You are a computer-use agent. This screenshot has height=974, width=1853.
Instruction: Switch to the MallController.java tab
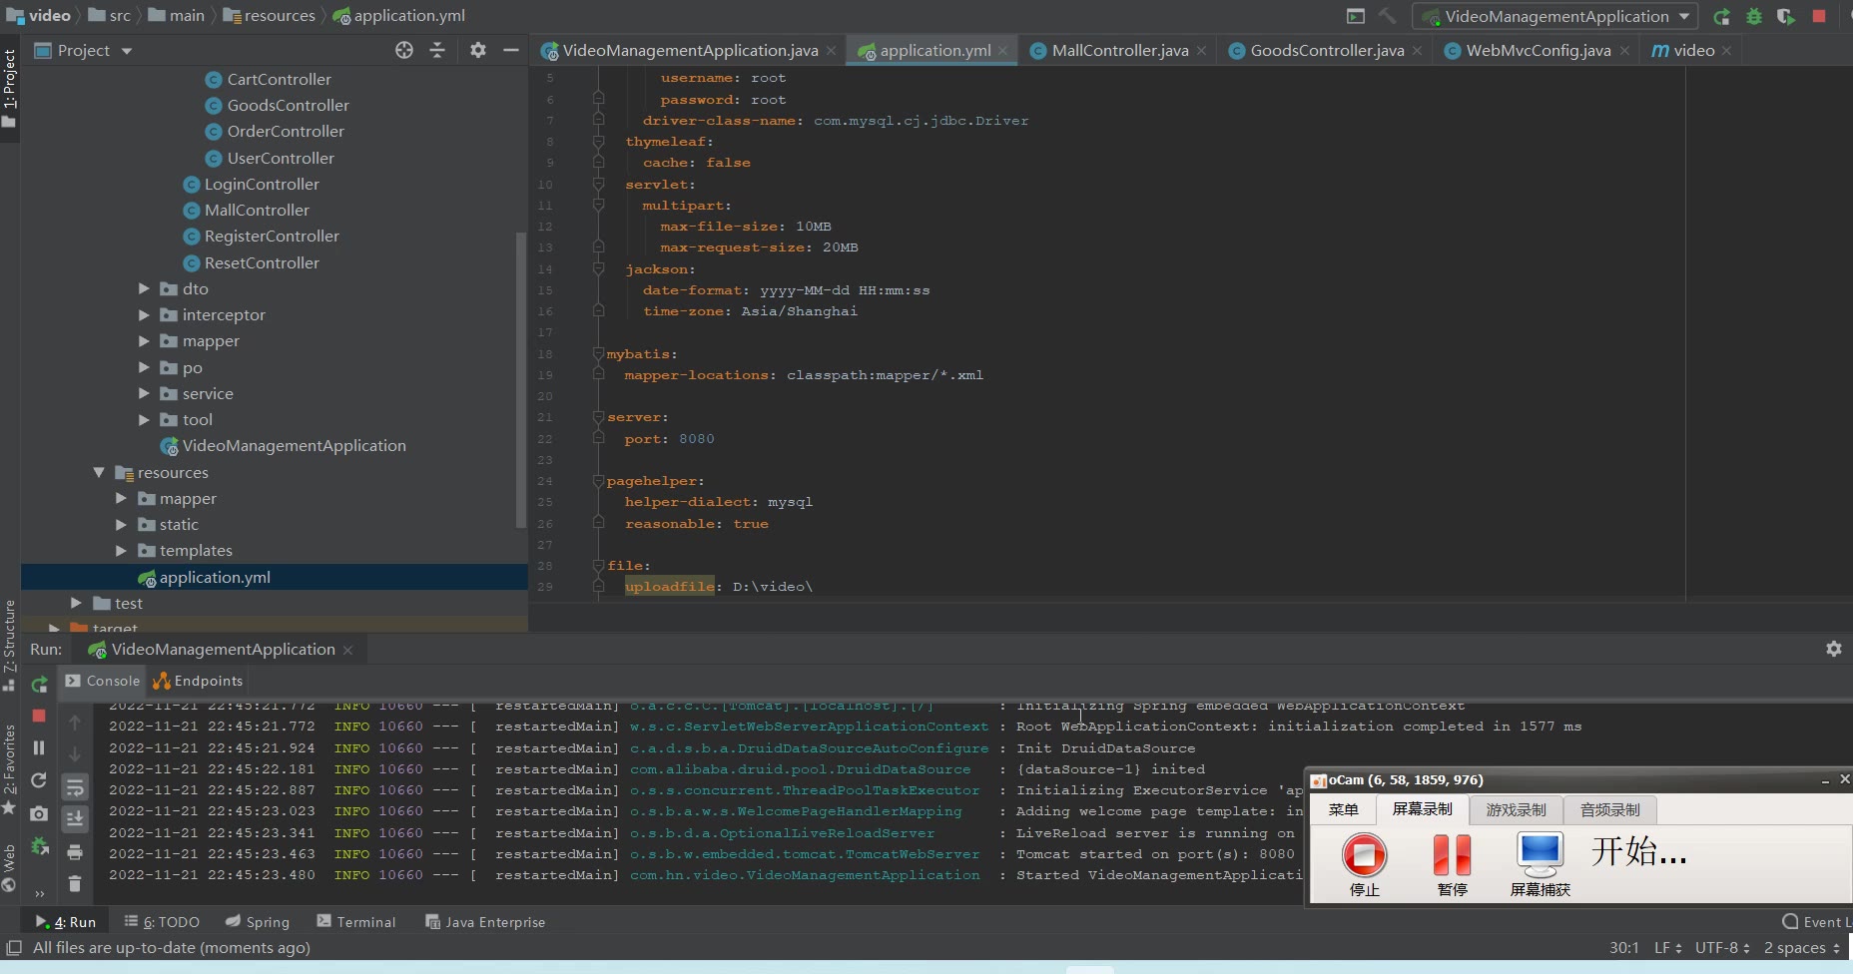(x=1118, y=50)
